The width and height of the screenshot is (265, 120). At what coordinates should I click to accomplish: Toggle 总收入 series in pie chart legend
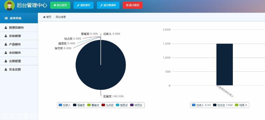[65, 105]
